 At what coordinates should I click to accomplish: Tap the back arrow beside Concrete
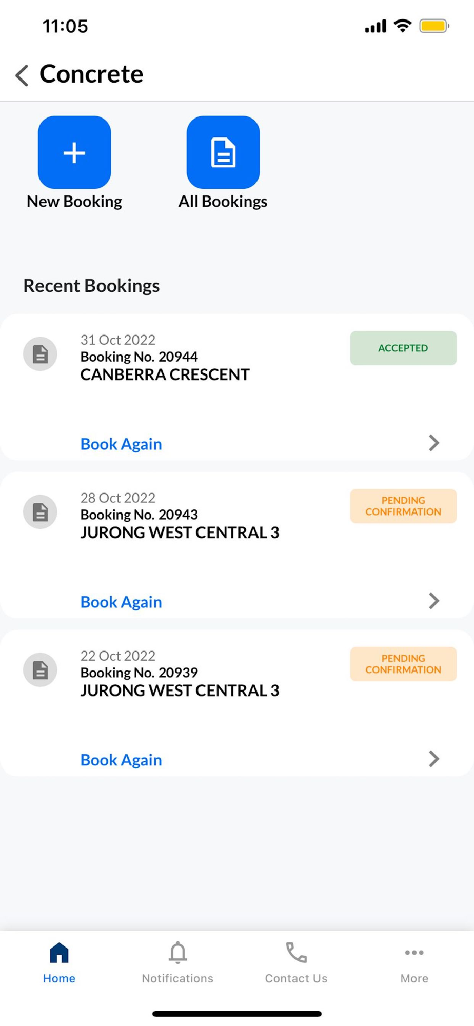pos(22,75)
